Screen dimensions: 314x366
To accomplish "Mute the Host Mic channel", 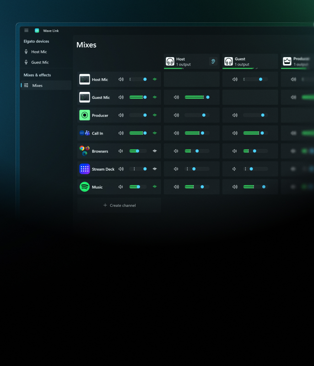I will 121,79.
